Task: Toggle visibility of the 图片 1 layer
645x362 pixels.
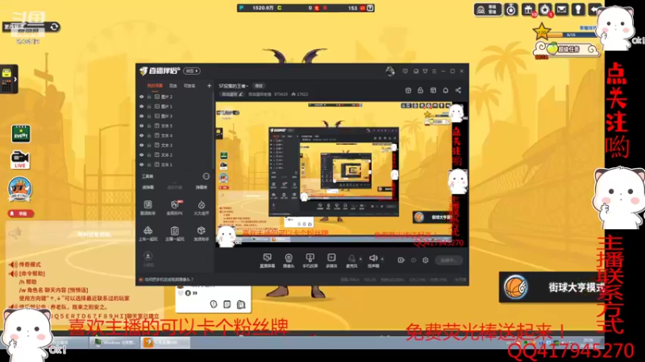Action: pos(142,106)
